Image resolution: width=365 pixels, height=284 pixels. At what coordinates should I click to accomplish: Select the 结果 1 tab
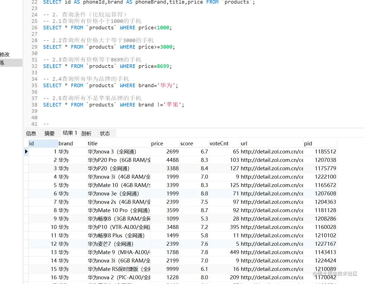tap(70, 133)
